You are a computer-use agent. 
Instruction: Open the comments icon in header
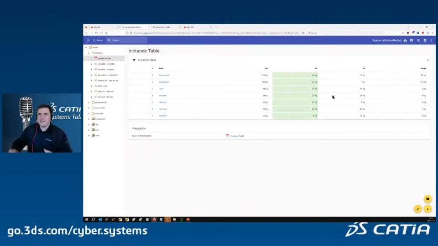pyautogui.click(x=412, y=41)
